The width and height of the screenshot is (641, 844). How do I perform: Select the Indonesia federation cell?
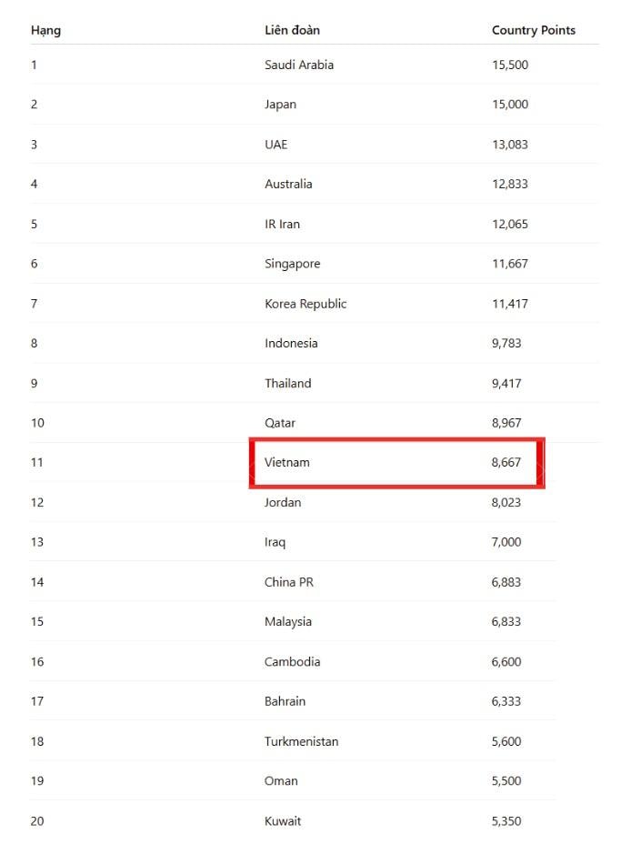pyautogui.click(x=291, y=343)
